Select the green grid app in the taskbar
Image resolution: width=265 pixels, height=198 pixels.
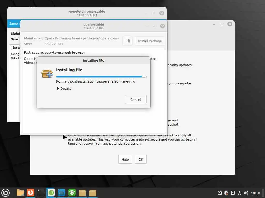(x=51, y=193)
